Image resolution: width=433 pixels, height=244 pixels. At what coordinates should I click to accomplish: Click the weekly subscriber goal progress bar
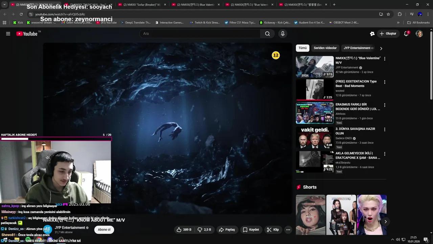[x=56, y=139]
